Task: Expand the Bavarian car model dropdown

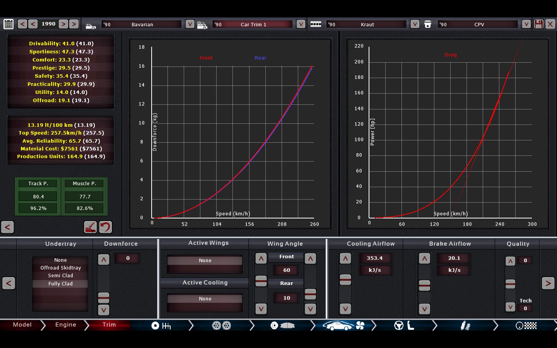Action: click(x=190, y=24)
